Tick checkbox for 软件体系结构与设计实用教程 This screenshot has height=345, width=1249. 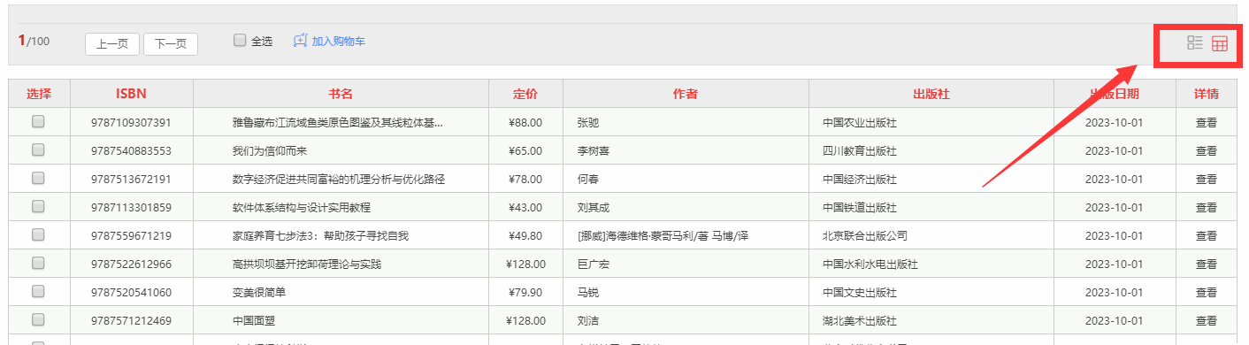pos(38,206)
